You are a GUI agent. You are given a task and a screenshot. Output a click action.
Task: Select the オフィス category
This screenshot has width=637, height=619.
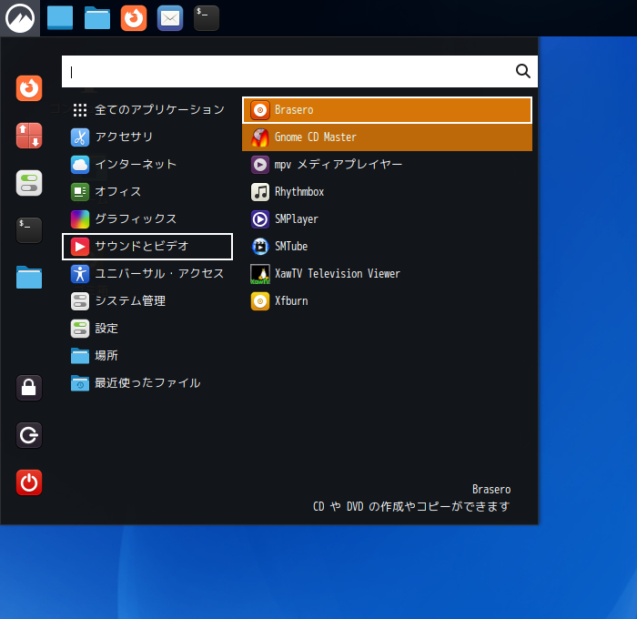tap(147, 192)
